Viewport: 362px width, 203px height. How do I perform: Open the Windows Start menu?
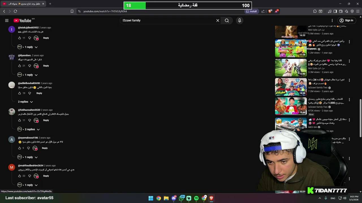click(151, 198)
